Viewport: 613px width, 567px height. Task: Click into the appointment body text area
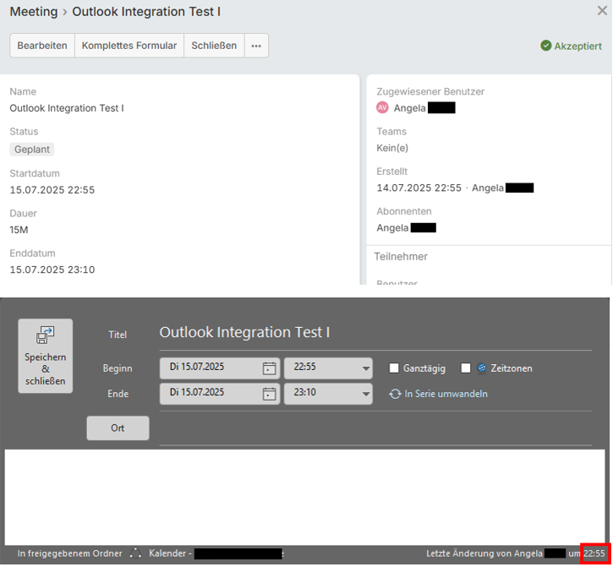[x=304, y=496]
